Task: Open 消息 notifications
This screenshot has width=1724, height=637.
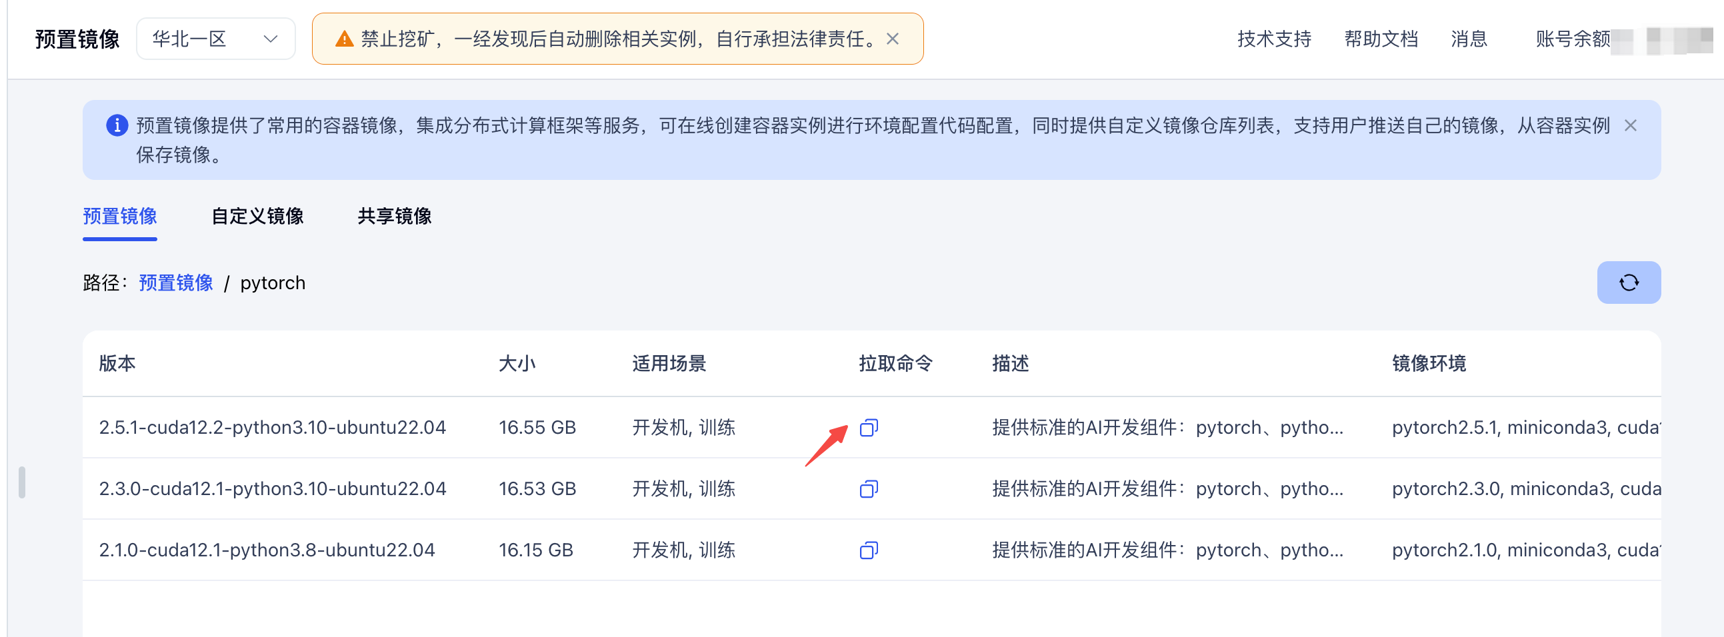Action: (x=1469, y=39)
